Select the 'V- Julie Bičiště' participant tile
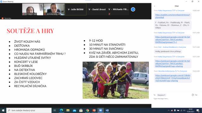Image resolution: width=202 pixels, height=113 pixels. (76, 9)
